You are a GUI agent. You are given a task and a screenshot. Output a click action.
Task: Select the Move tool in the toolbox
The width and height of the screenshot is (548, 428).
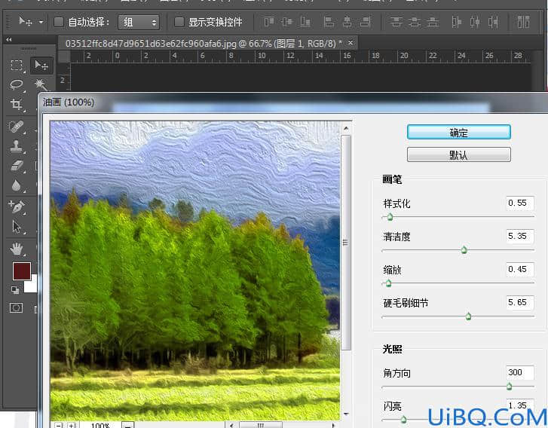(x=41, y=66)
